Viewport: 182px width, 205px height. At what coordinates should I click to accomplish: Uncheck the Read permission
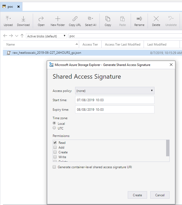click(55, 142)
